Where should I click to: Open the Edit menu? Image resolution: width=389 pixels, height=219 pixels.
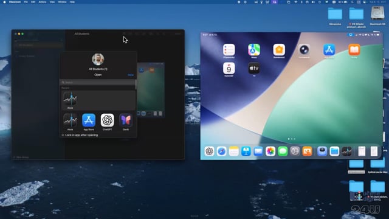(33, 2)
